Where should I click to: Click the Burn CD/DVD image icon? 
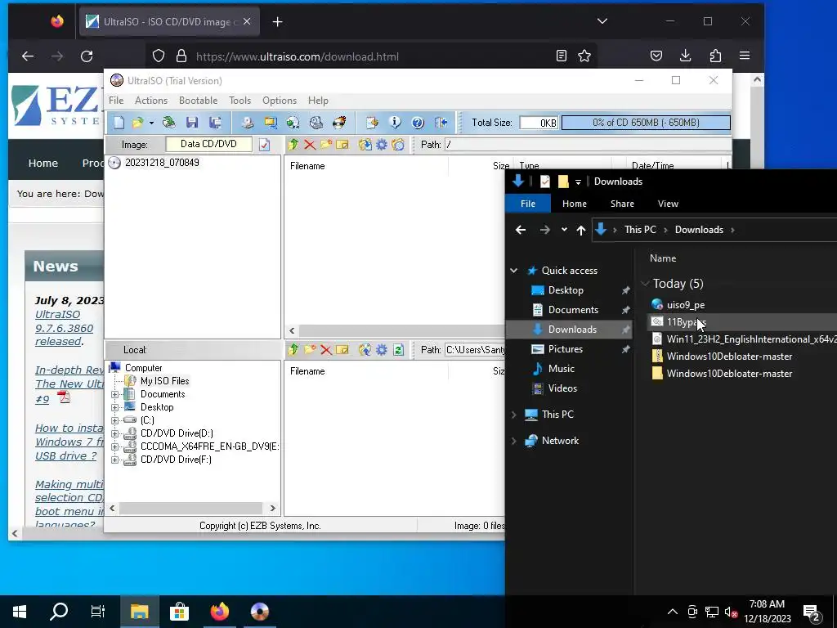tap(339, 123)
